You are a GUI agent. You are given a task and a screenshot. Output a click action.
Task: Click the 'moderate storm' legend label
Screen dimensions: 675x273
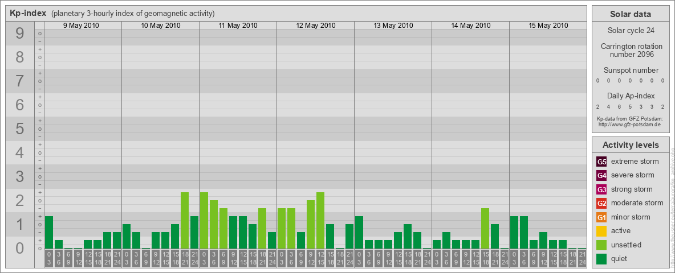[x=637, y=203]
